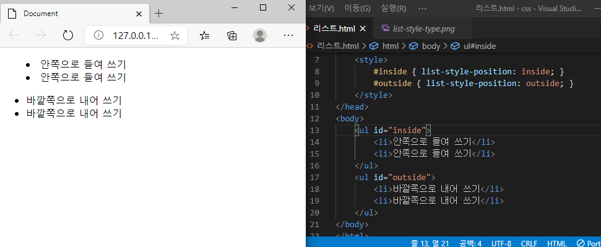Viewport: 601px width, 247px height.
Task: Click the closing head tag on line 11
Action: pyautogui.click(x=352, y=106)
